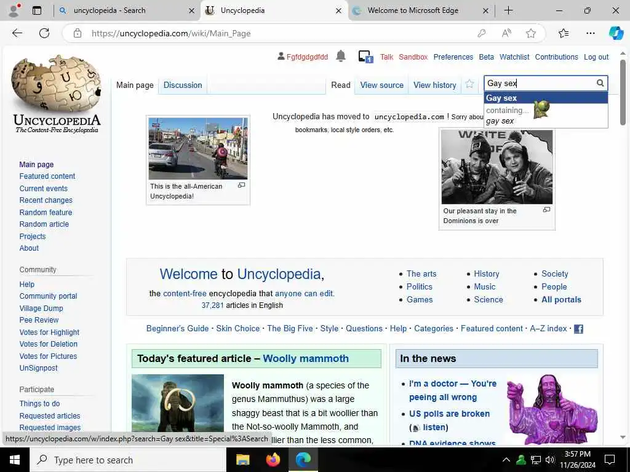Click the Edge profile avatar icon
Viewport: 630px width, 472px height.
(x=14, y=10)
